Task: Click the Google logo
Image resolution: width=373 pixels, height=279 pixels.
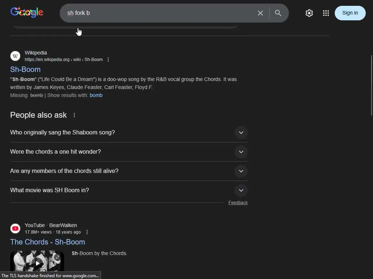Action: pos(27,13)
